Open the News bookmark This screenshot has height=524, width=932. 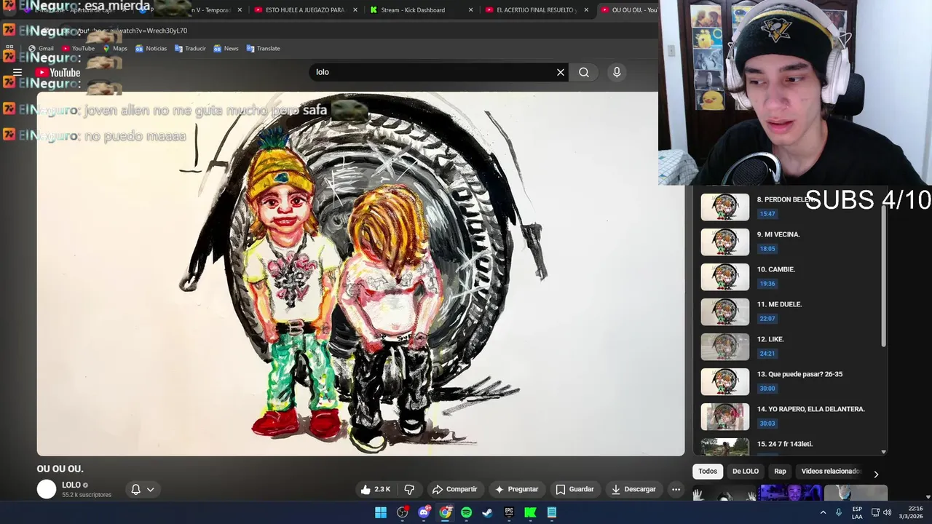click(226, 48)
